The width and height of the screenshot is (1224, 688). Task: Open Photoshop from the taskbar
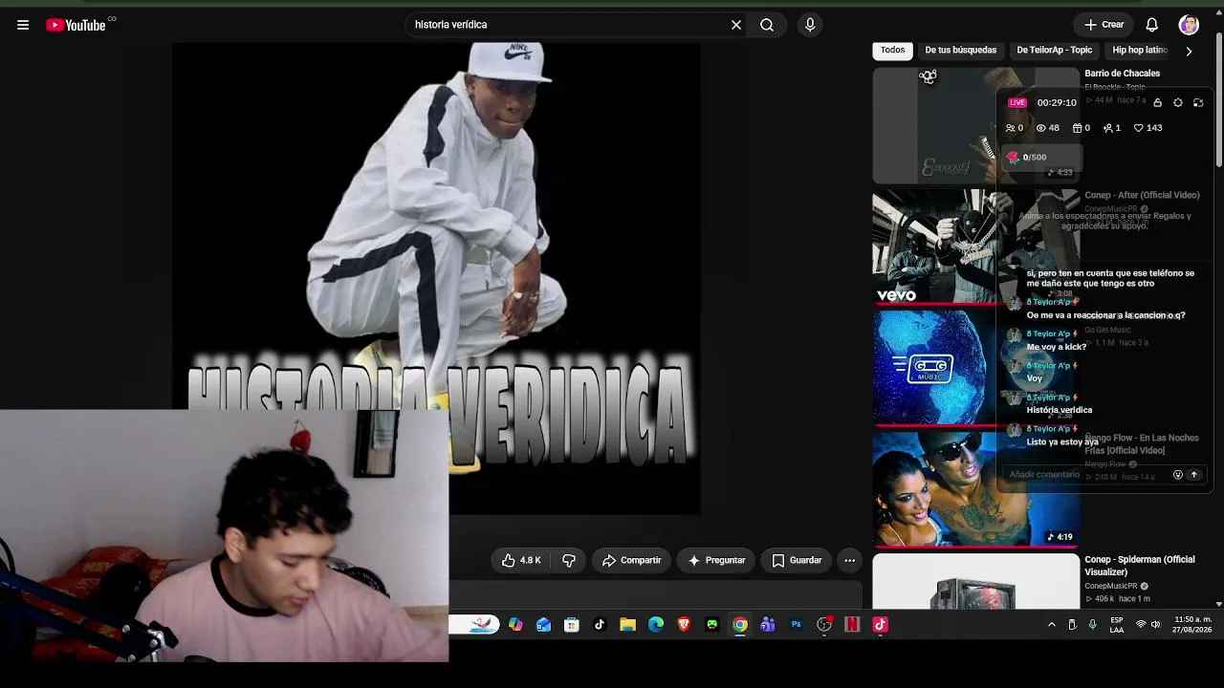796,625
